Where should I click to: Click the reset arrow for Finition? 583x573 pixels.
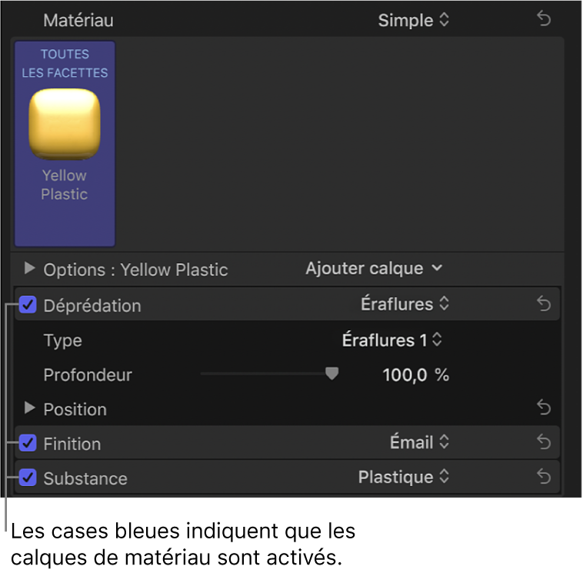(544, 442)
